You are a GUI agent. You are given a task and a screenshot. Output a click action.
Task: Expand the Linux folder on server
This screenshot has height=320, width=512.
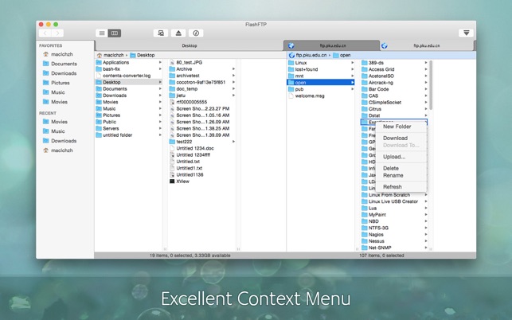click(353, 62)
